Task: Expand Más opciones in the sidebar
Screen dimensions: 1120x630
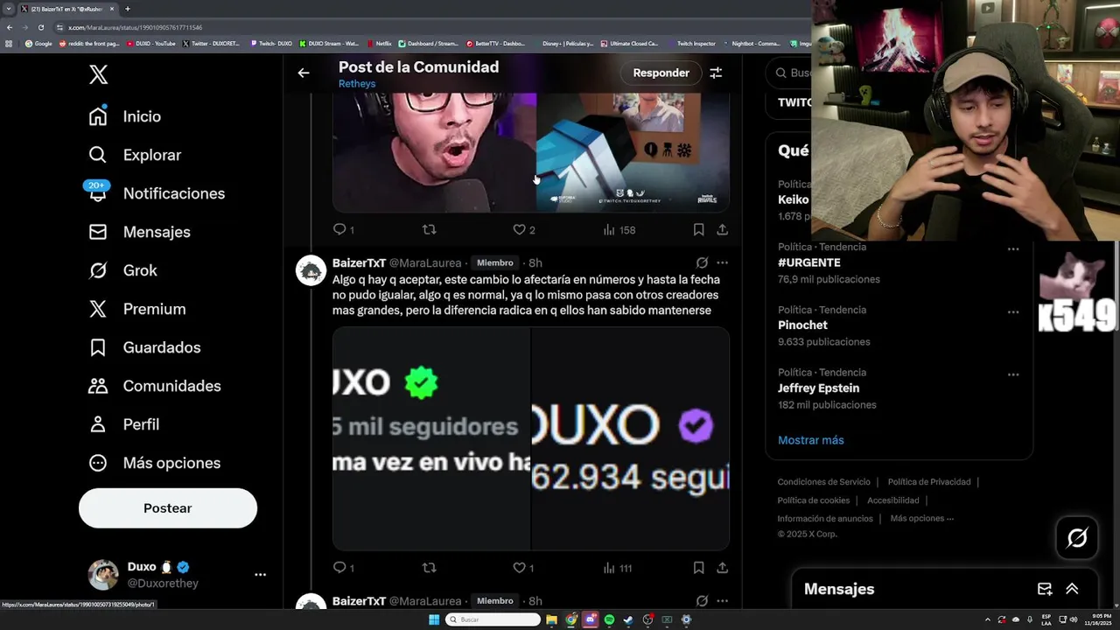Action: (154, 463)
